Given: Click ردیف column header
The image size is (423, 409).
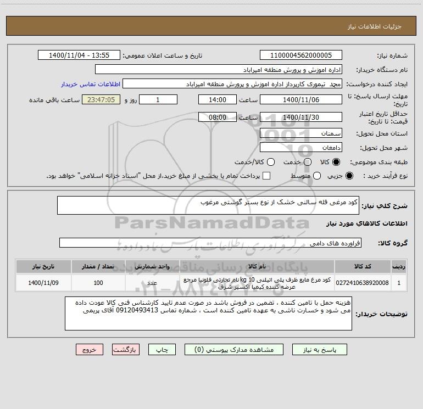Looking at the screenshot, I should click(399, 266).
